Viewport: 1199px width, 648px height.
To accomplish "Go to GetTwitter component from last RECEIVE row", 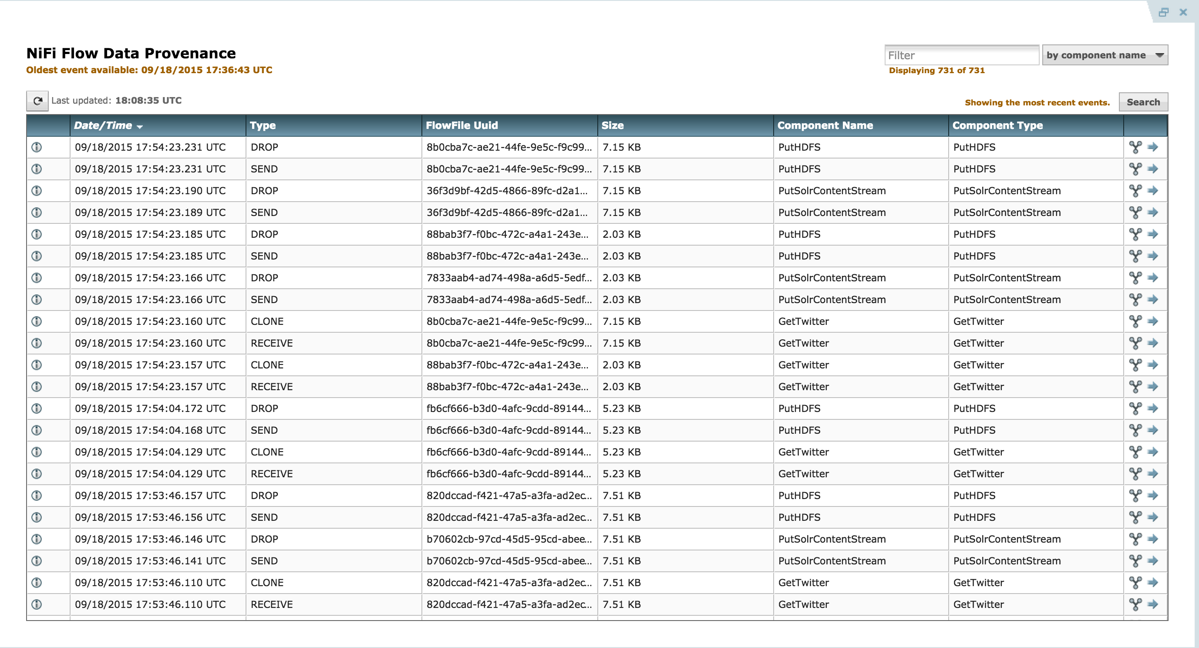I will coord(1153,604).
